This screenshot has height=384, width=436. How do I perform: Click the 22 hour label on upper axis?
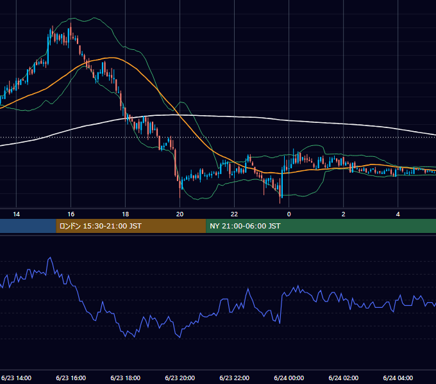click(235, 214)
